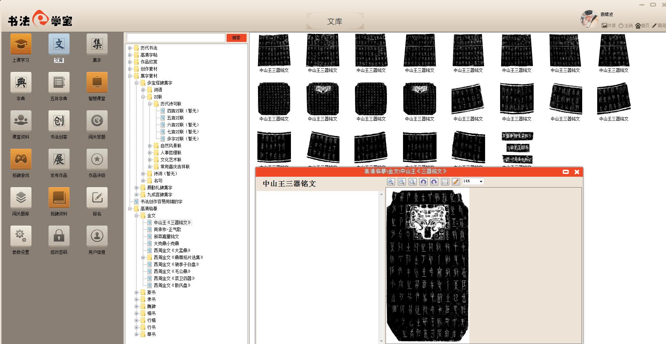Viewport: 666px width, 344px height.
Task: Collapse the 金文 folder
Action: point(137,215)
